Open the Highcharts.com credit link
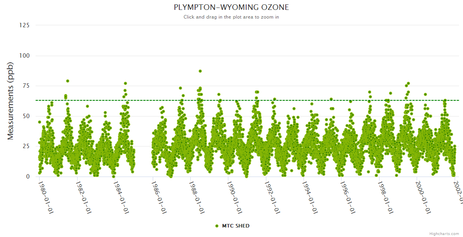Viewport: 463px width, 237px height. coord(444,234)
